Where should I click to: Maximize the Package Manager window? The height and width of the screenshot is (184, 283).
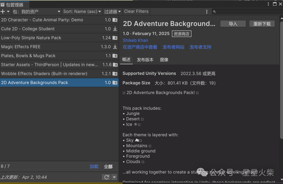pos(275,4)
